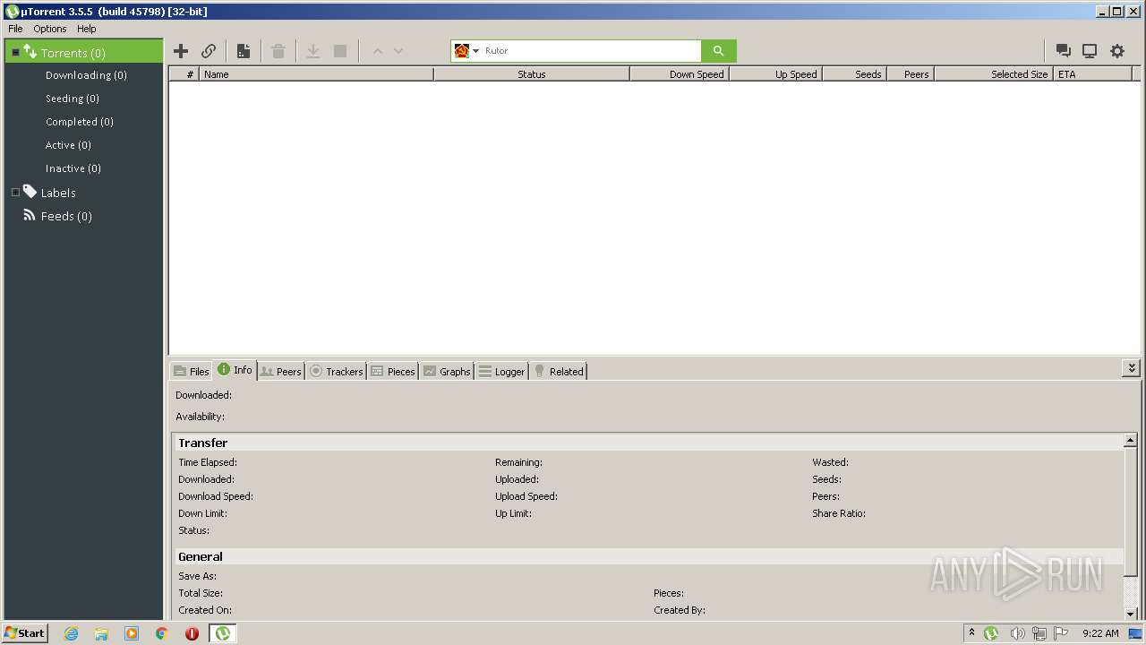Click Show Desktop button on taskbar

1135,633
